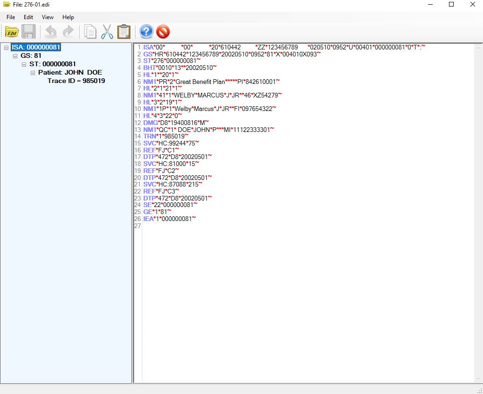This screenshot has height=394, width=483.
Task: Select Patient: JOHN DOE tree item
Action: 70,72
